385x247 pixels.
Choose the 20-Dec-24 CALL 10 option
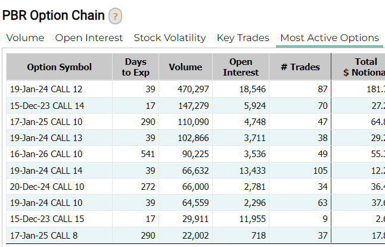[x=46, y=186]
